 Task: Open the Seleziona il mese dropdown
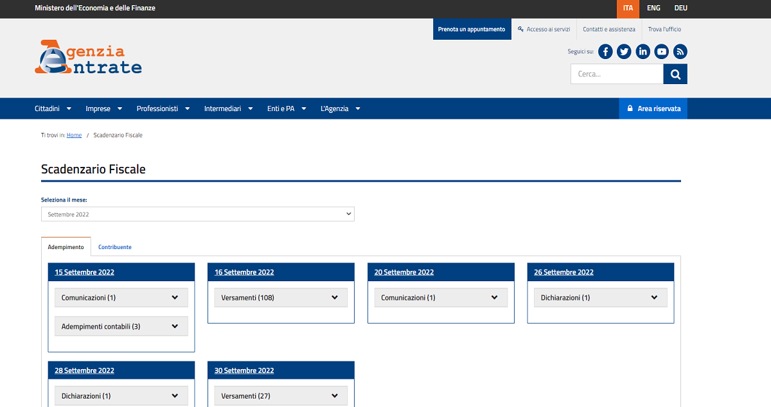click(197, 214)
